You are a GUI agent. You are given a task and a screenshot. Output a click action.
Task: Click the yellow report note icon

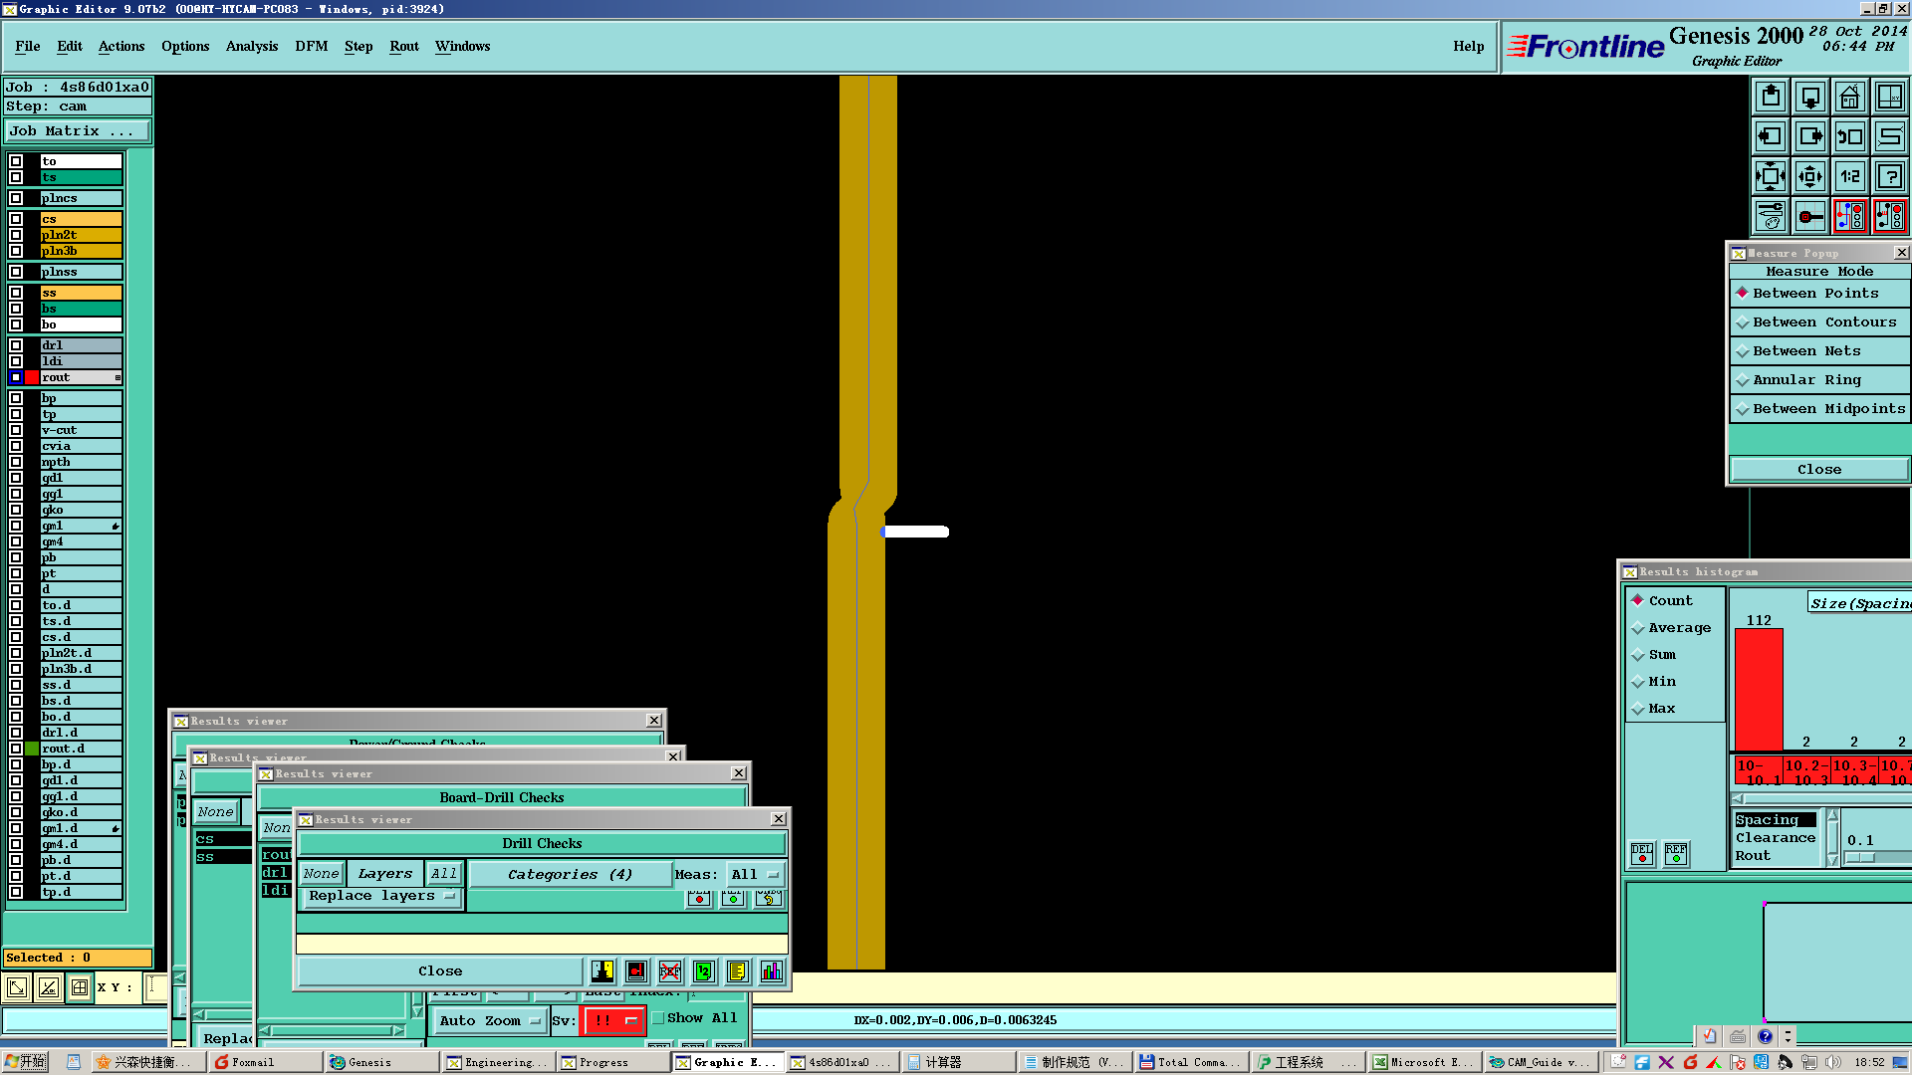pyautogui.click(x=737, y=971)
